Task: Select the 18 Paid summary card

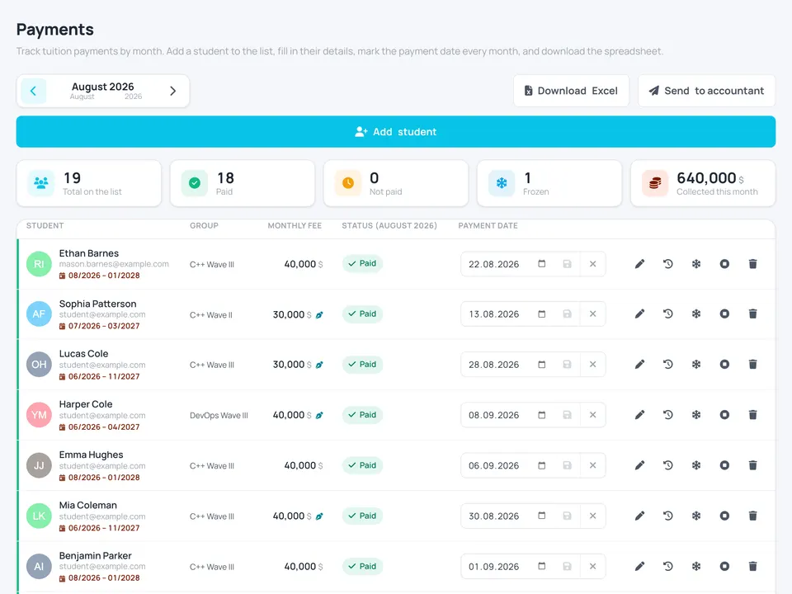Action: (x=243, y=183)
